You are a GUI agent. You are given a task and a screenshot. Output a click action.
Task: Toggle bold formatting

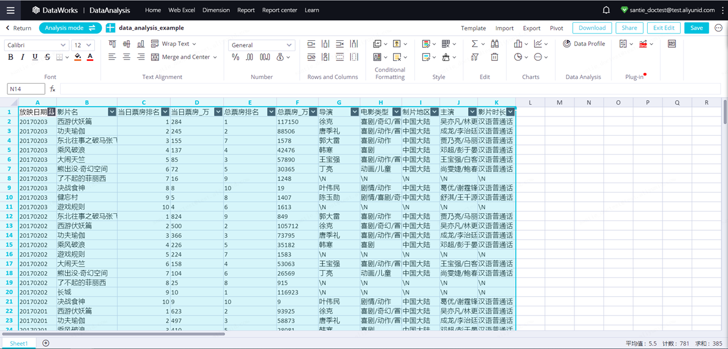tap(11, 57)
